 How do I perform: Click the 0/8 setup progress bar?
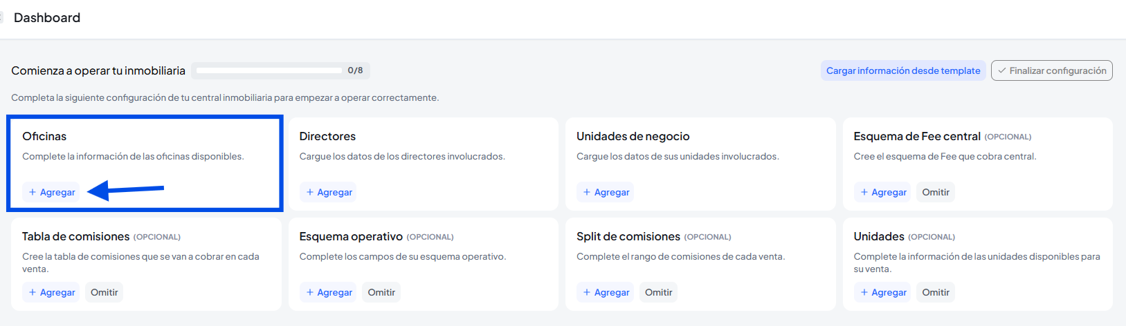tap(270, 70)
